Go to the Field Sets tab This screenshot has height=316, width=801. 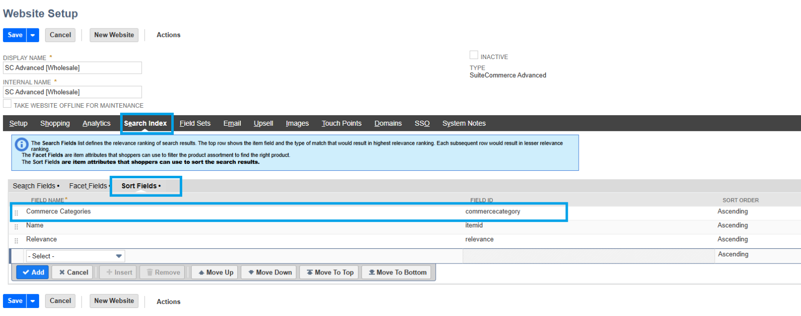coord(195,123)
